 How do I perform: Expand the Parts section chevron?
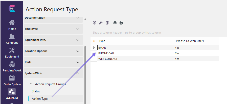78,62
